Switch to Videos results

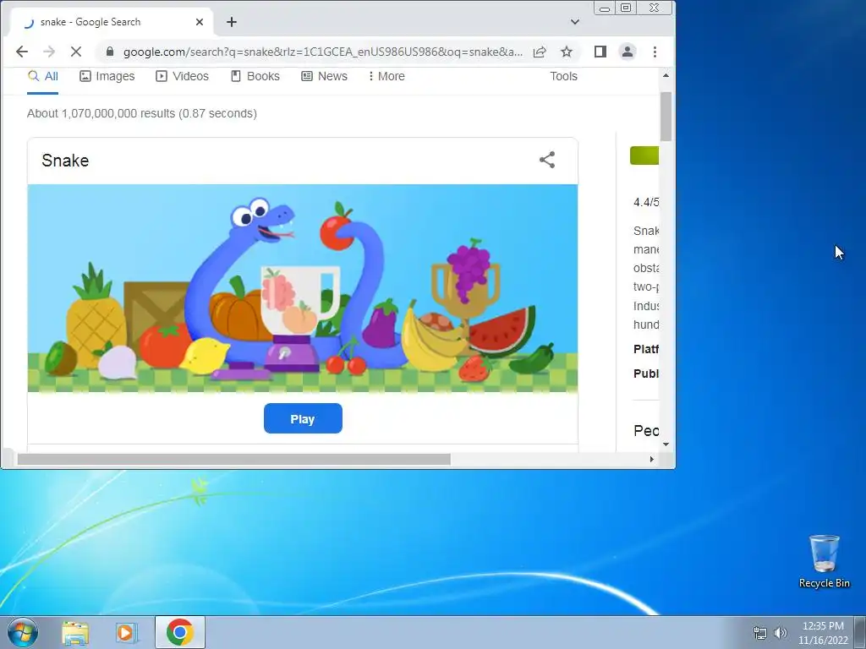pos(183,76)
